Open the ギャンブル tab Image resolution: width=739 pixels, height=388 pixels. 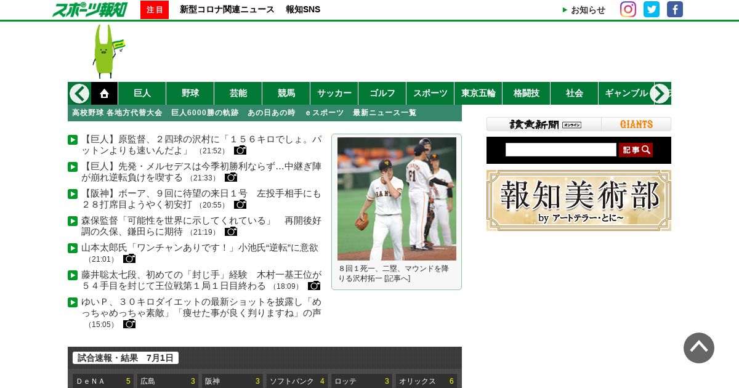[x=626, y=93]
